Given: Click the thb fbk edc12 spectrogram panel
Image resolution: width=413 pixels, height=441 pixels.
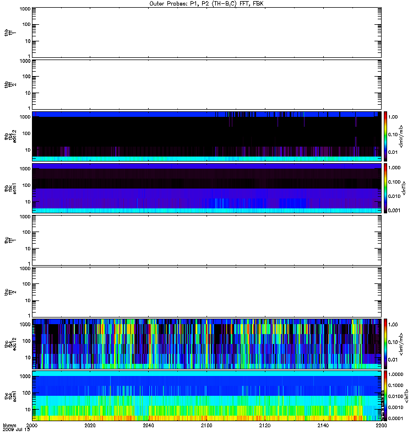Looking at the screenshot, I should 206,136.
